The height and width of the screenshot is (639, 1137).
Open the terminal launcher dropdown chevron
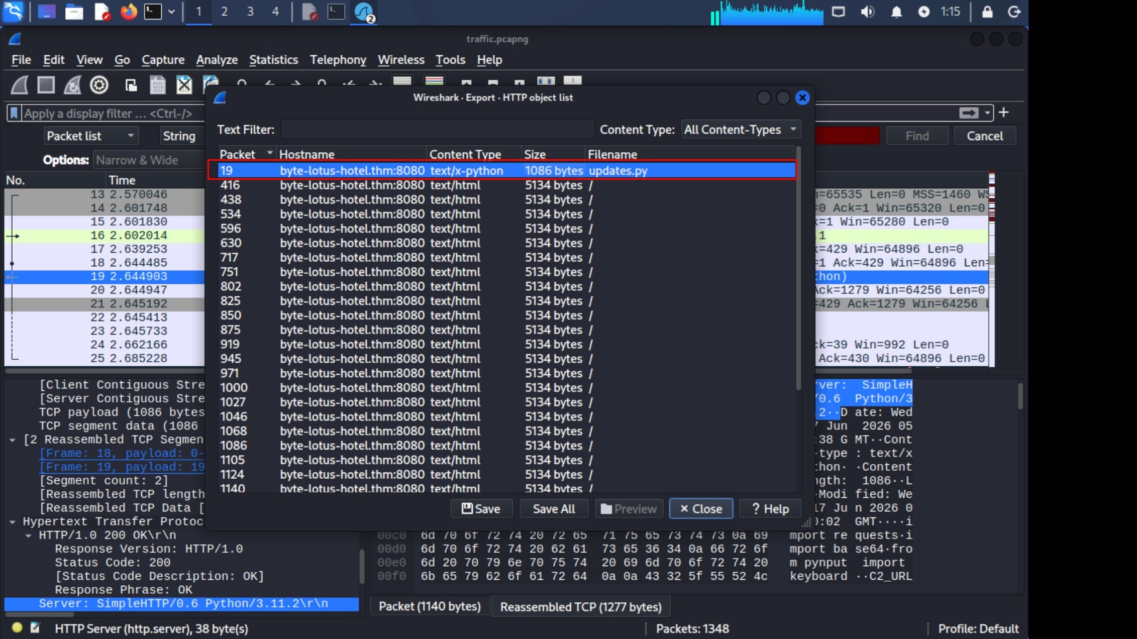171,12
